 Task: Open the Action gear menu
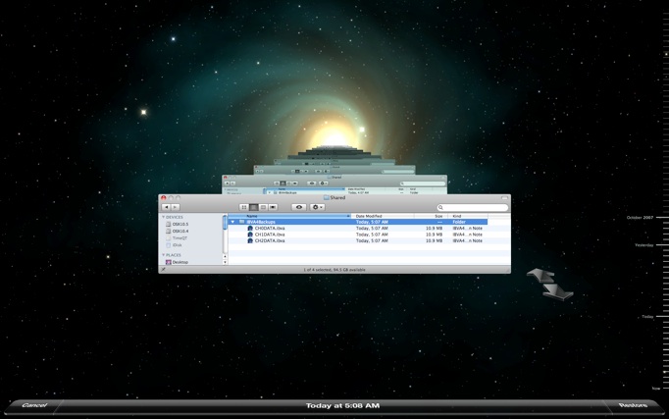317,207
